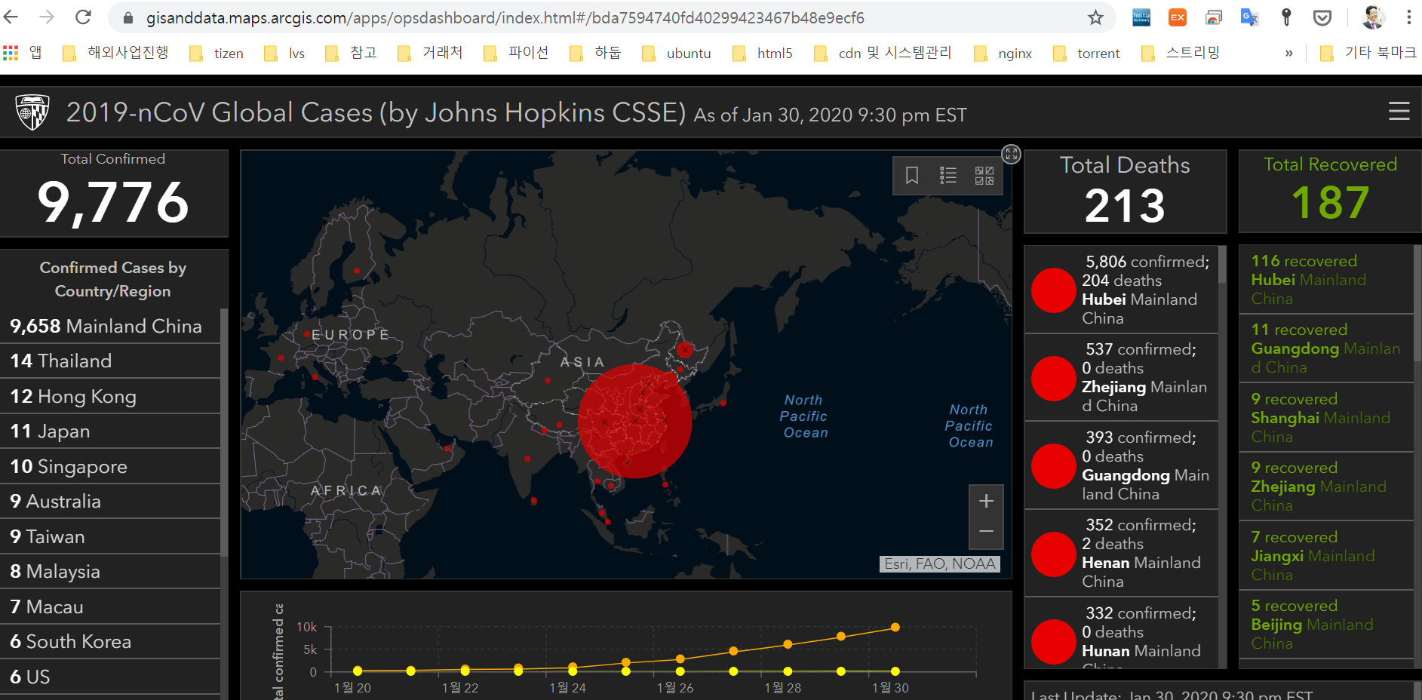Open the map bookmarks icon
The height and width of the screenshot is (700, 1422).
[x=911, y=176]
